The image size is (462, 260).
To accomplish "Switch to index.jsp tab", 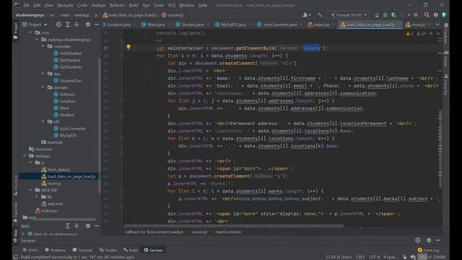I will click(321, 25).
